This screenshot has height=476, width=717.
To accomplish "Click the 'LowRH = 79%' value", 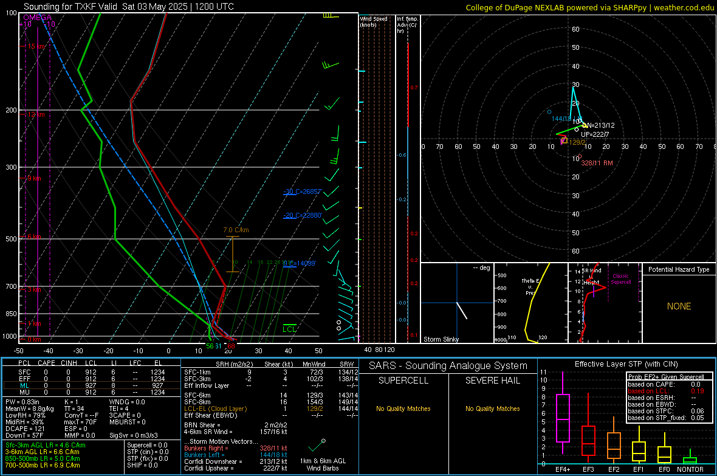I will pos(25,415).
